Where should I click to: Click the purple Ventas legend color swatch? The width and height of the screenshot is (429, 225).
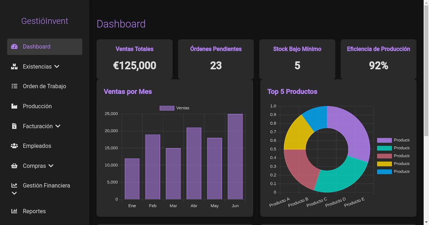coord(167,108)
